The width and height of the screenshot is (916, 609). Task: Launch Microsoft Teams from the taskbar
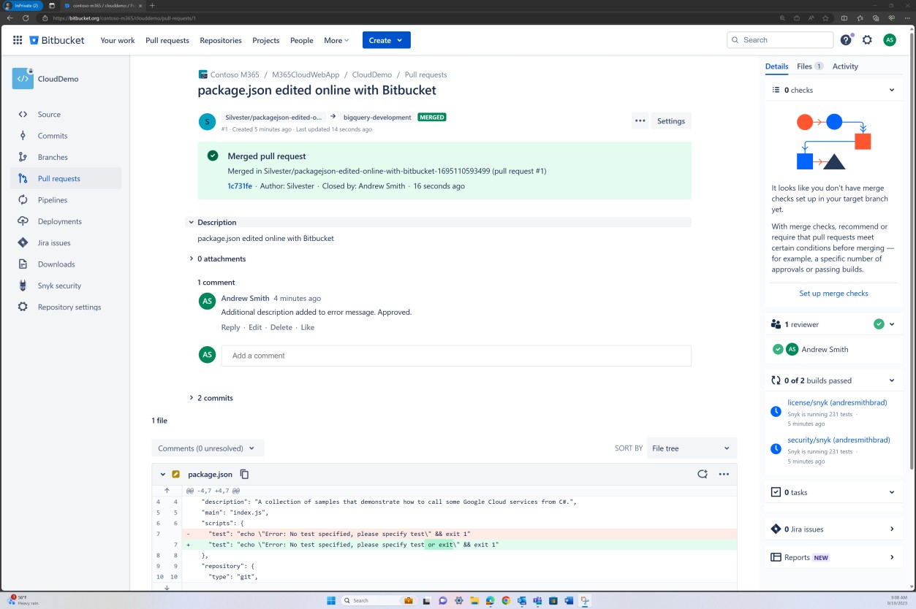[538, 600]
